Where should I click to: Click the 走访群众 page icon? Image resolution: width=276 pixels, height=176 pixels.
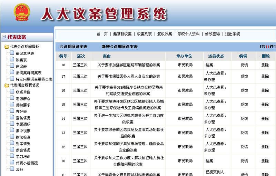(x=12, y=99)
